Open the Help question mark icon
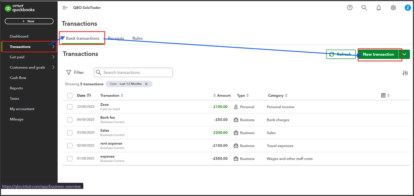 pos(350,7)
